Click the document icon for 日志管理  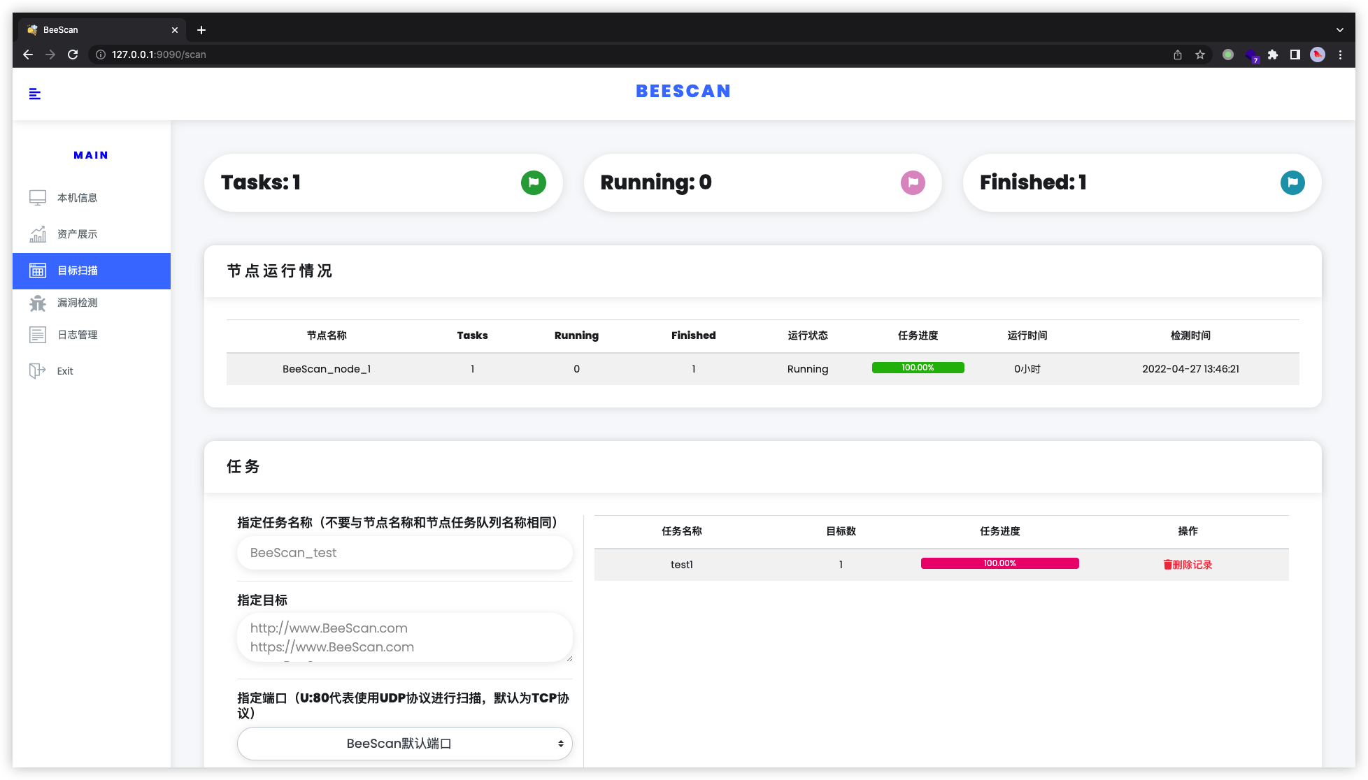coord(37,335)
